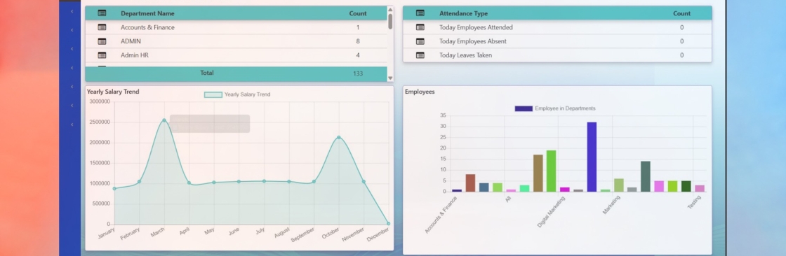
Task: Click the Testing bar in Employees chart
Action: pyautogui.click(x=699, y=188)
